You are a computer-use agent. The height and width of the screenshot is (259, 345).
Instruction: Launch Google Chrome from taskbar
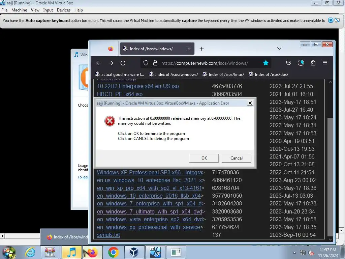(x=113, y=252)
